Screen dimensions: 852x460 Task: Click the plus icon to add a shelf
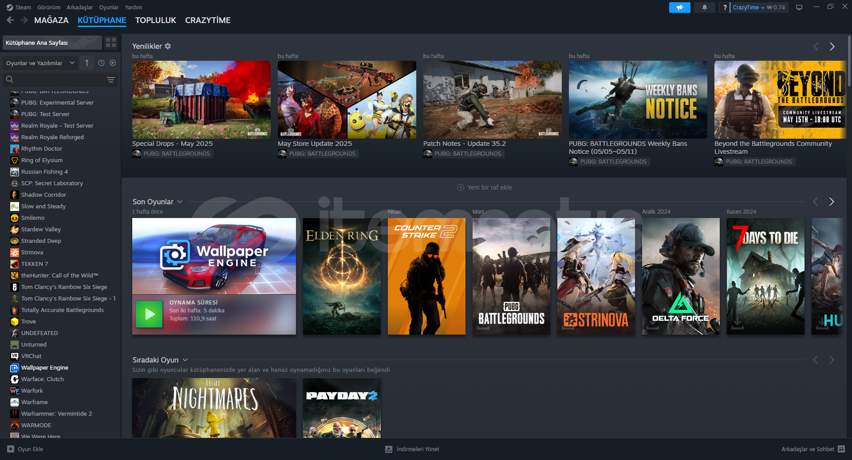coord(461,187)
